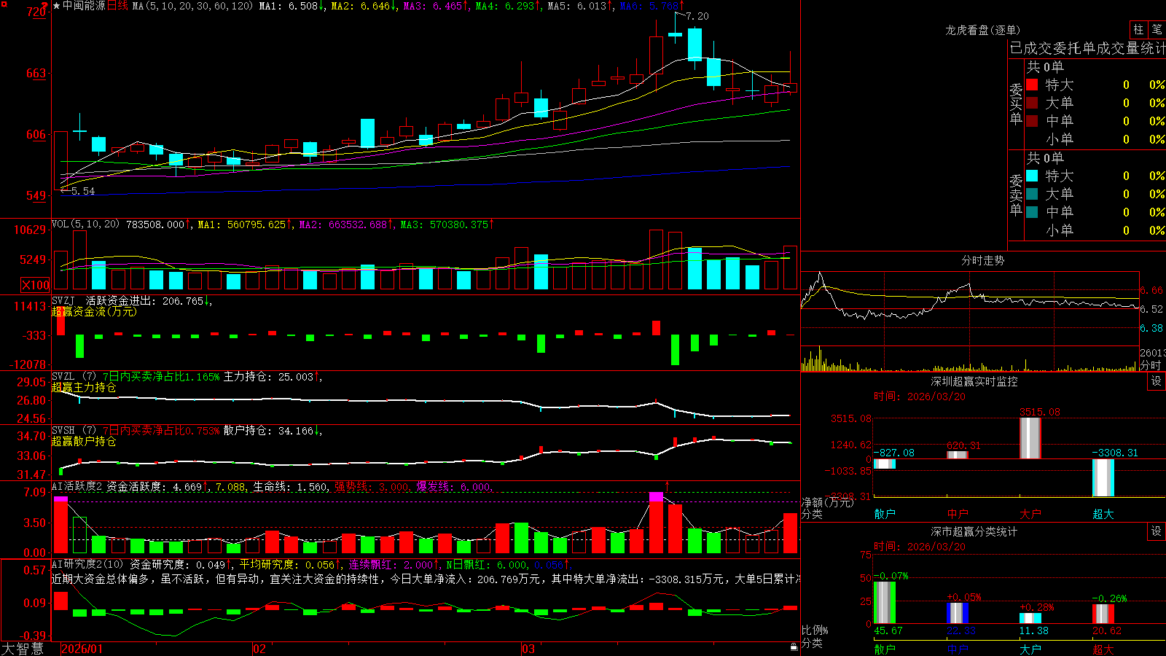1166x656 pixels.
Task: Click the AI活跃度2 indicator name
Action: coord(77,486)
